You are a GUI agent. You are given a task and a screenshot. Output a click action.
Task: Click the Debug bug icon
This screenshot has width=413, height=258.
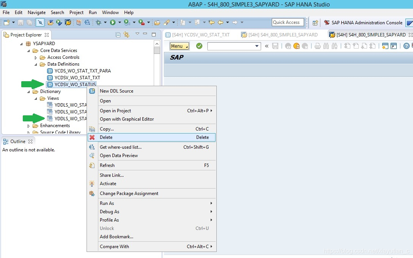point(99,23)
